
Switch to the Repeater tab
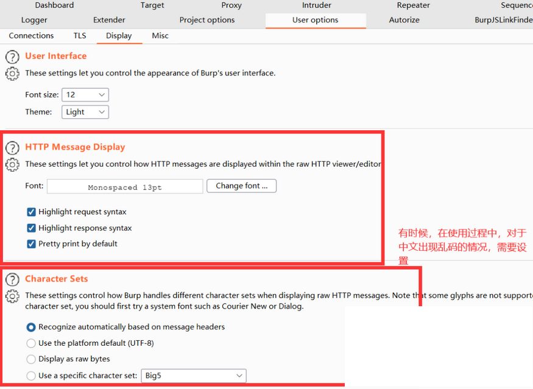414,5
